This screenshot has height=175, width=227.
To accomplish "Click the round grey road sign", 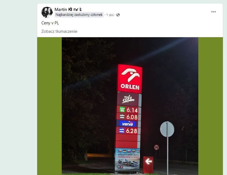I will [167, 129].
